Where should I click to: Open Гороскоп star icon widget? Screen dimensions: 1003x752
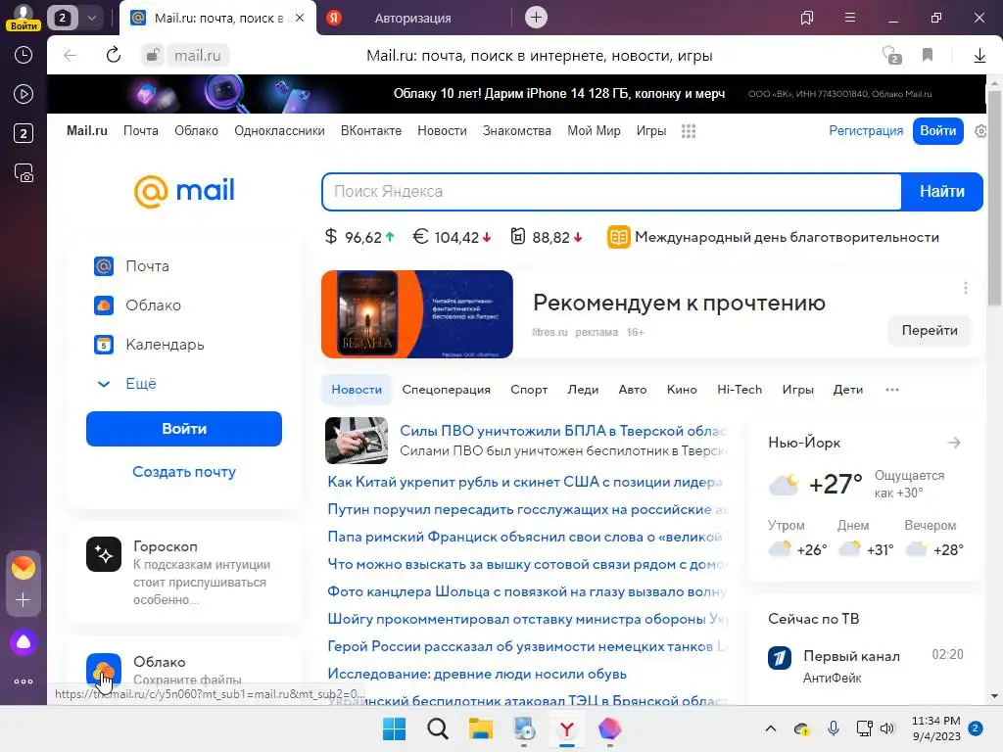(x=104, y=554)
